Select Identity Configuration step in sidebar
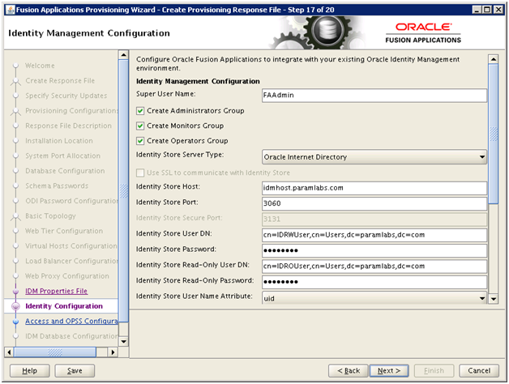509x384 pixels. click(64, 306)
